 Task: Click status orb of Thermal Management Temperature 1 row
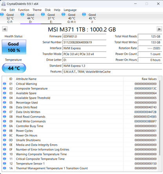point(5,168)
